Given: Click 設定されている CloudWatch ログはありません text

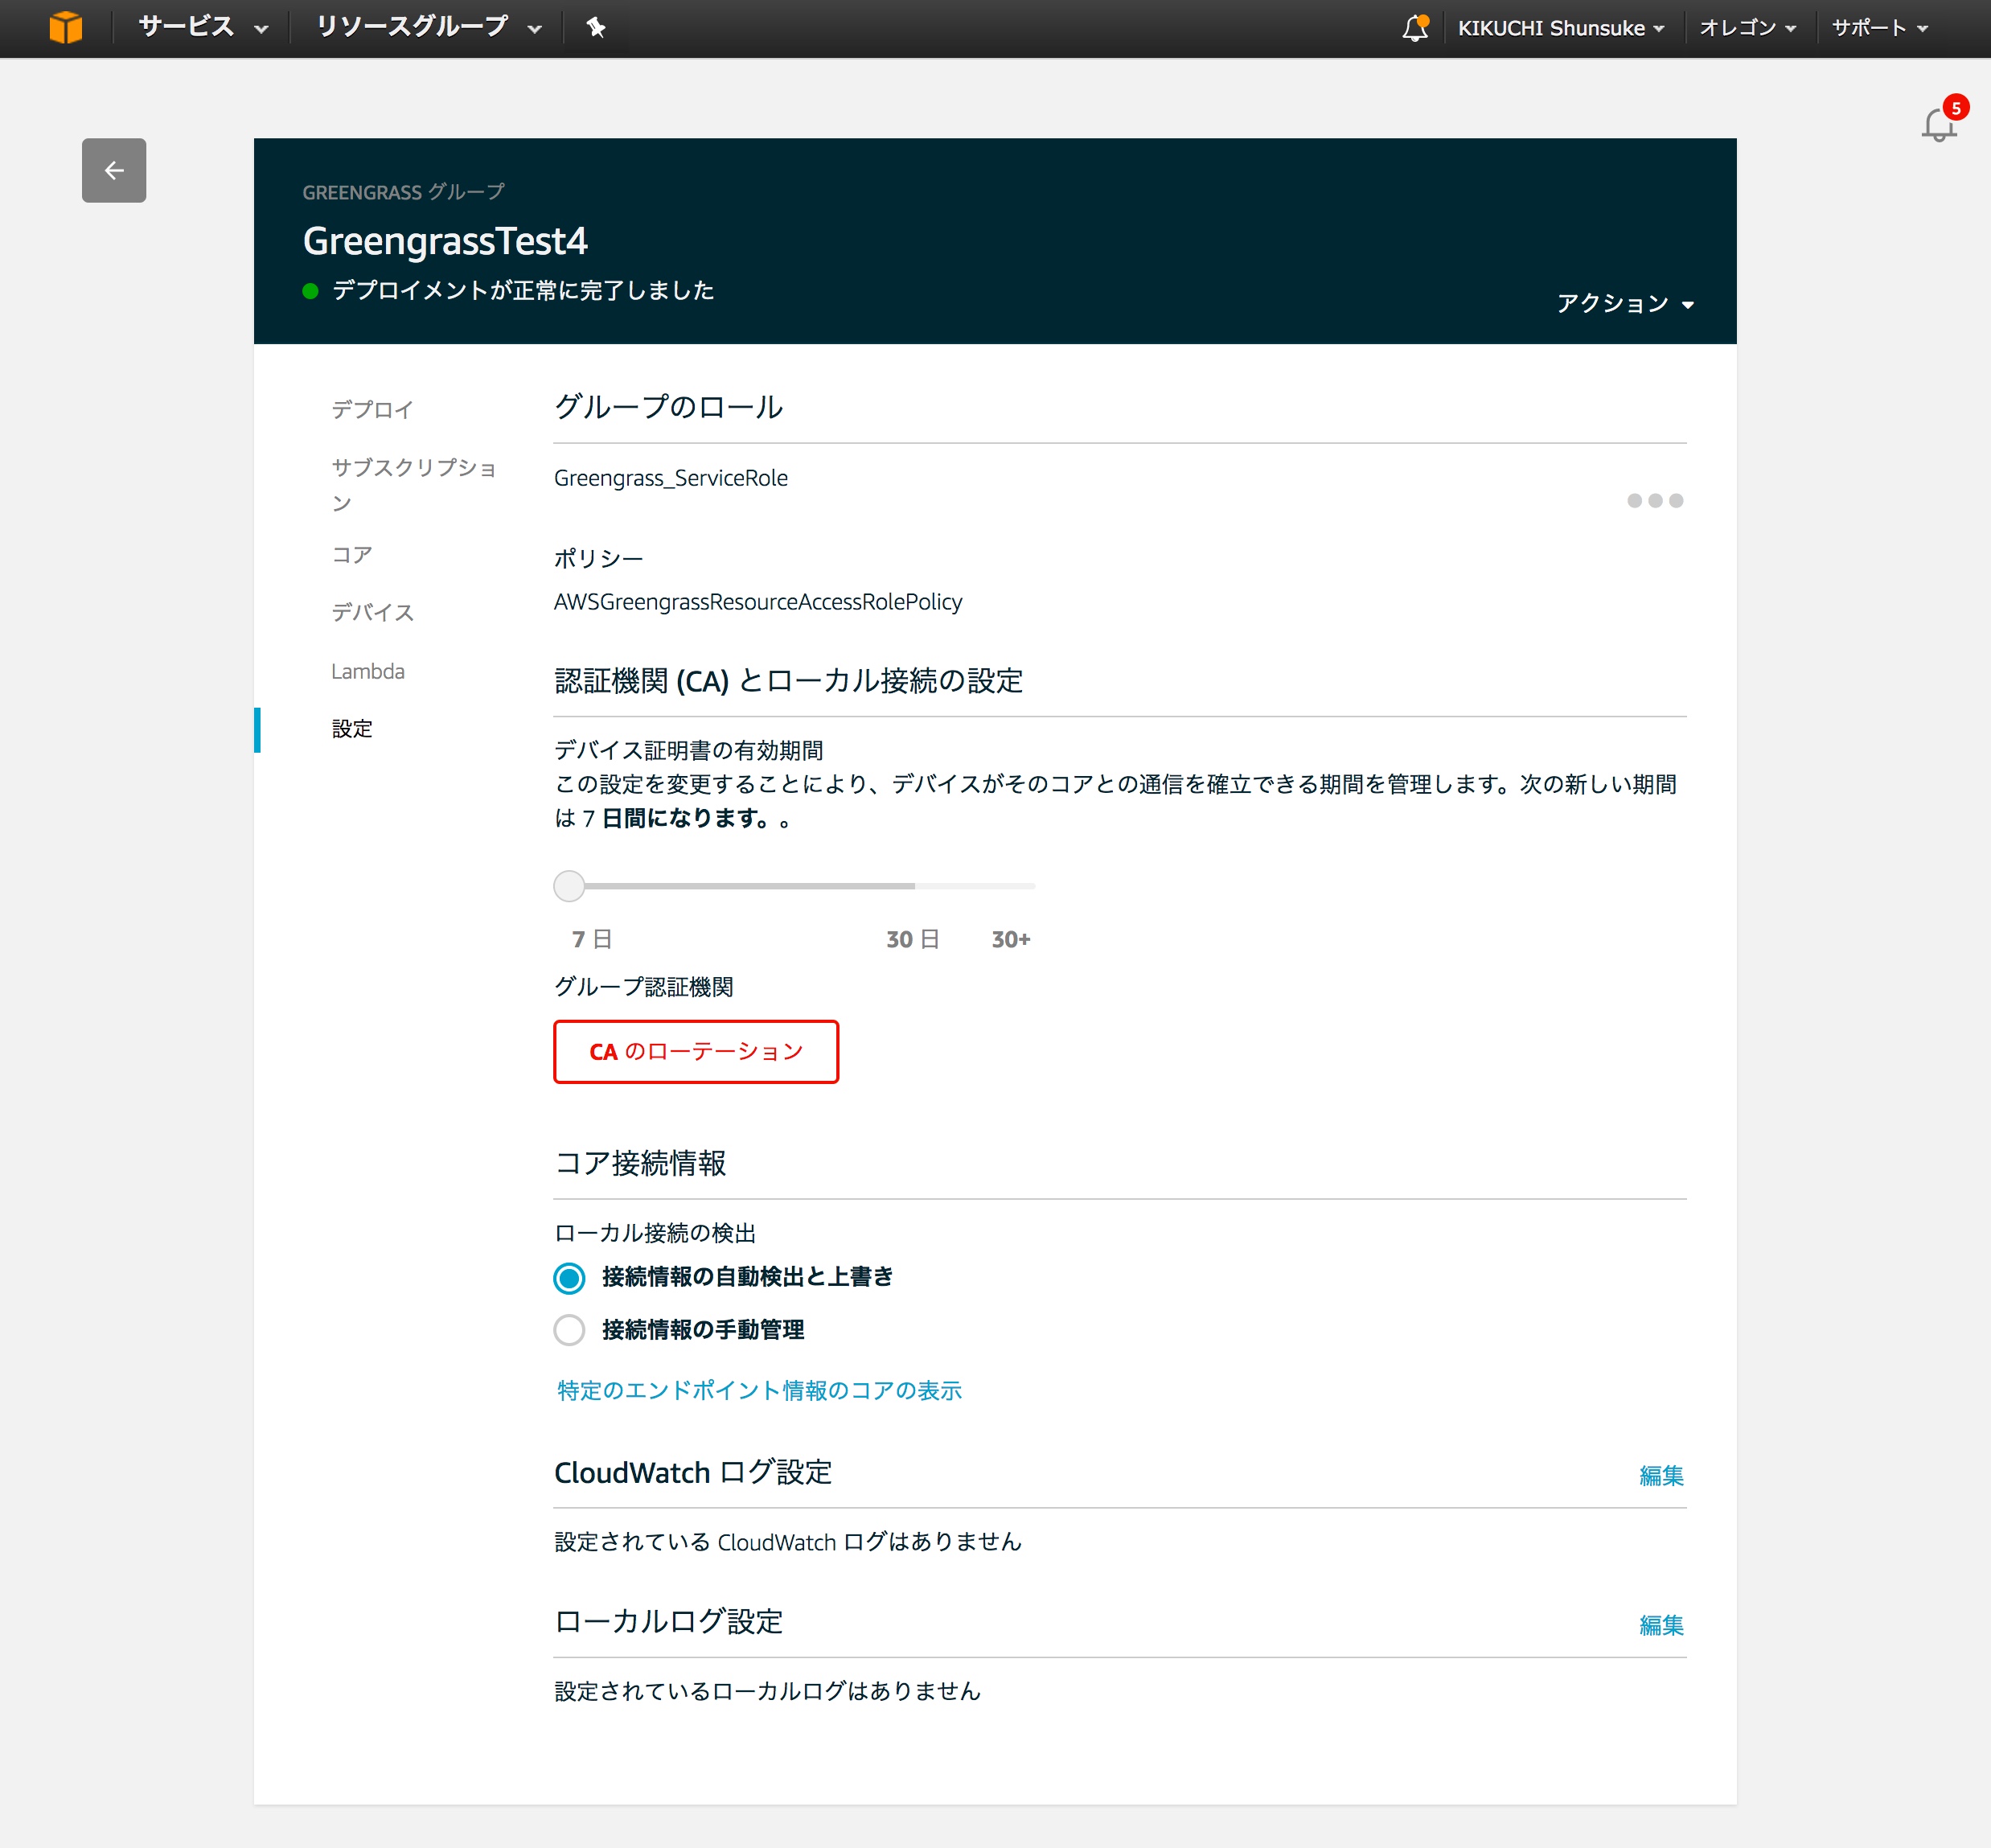Looking at the screenshot, I should 788,1542.
